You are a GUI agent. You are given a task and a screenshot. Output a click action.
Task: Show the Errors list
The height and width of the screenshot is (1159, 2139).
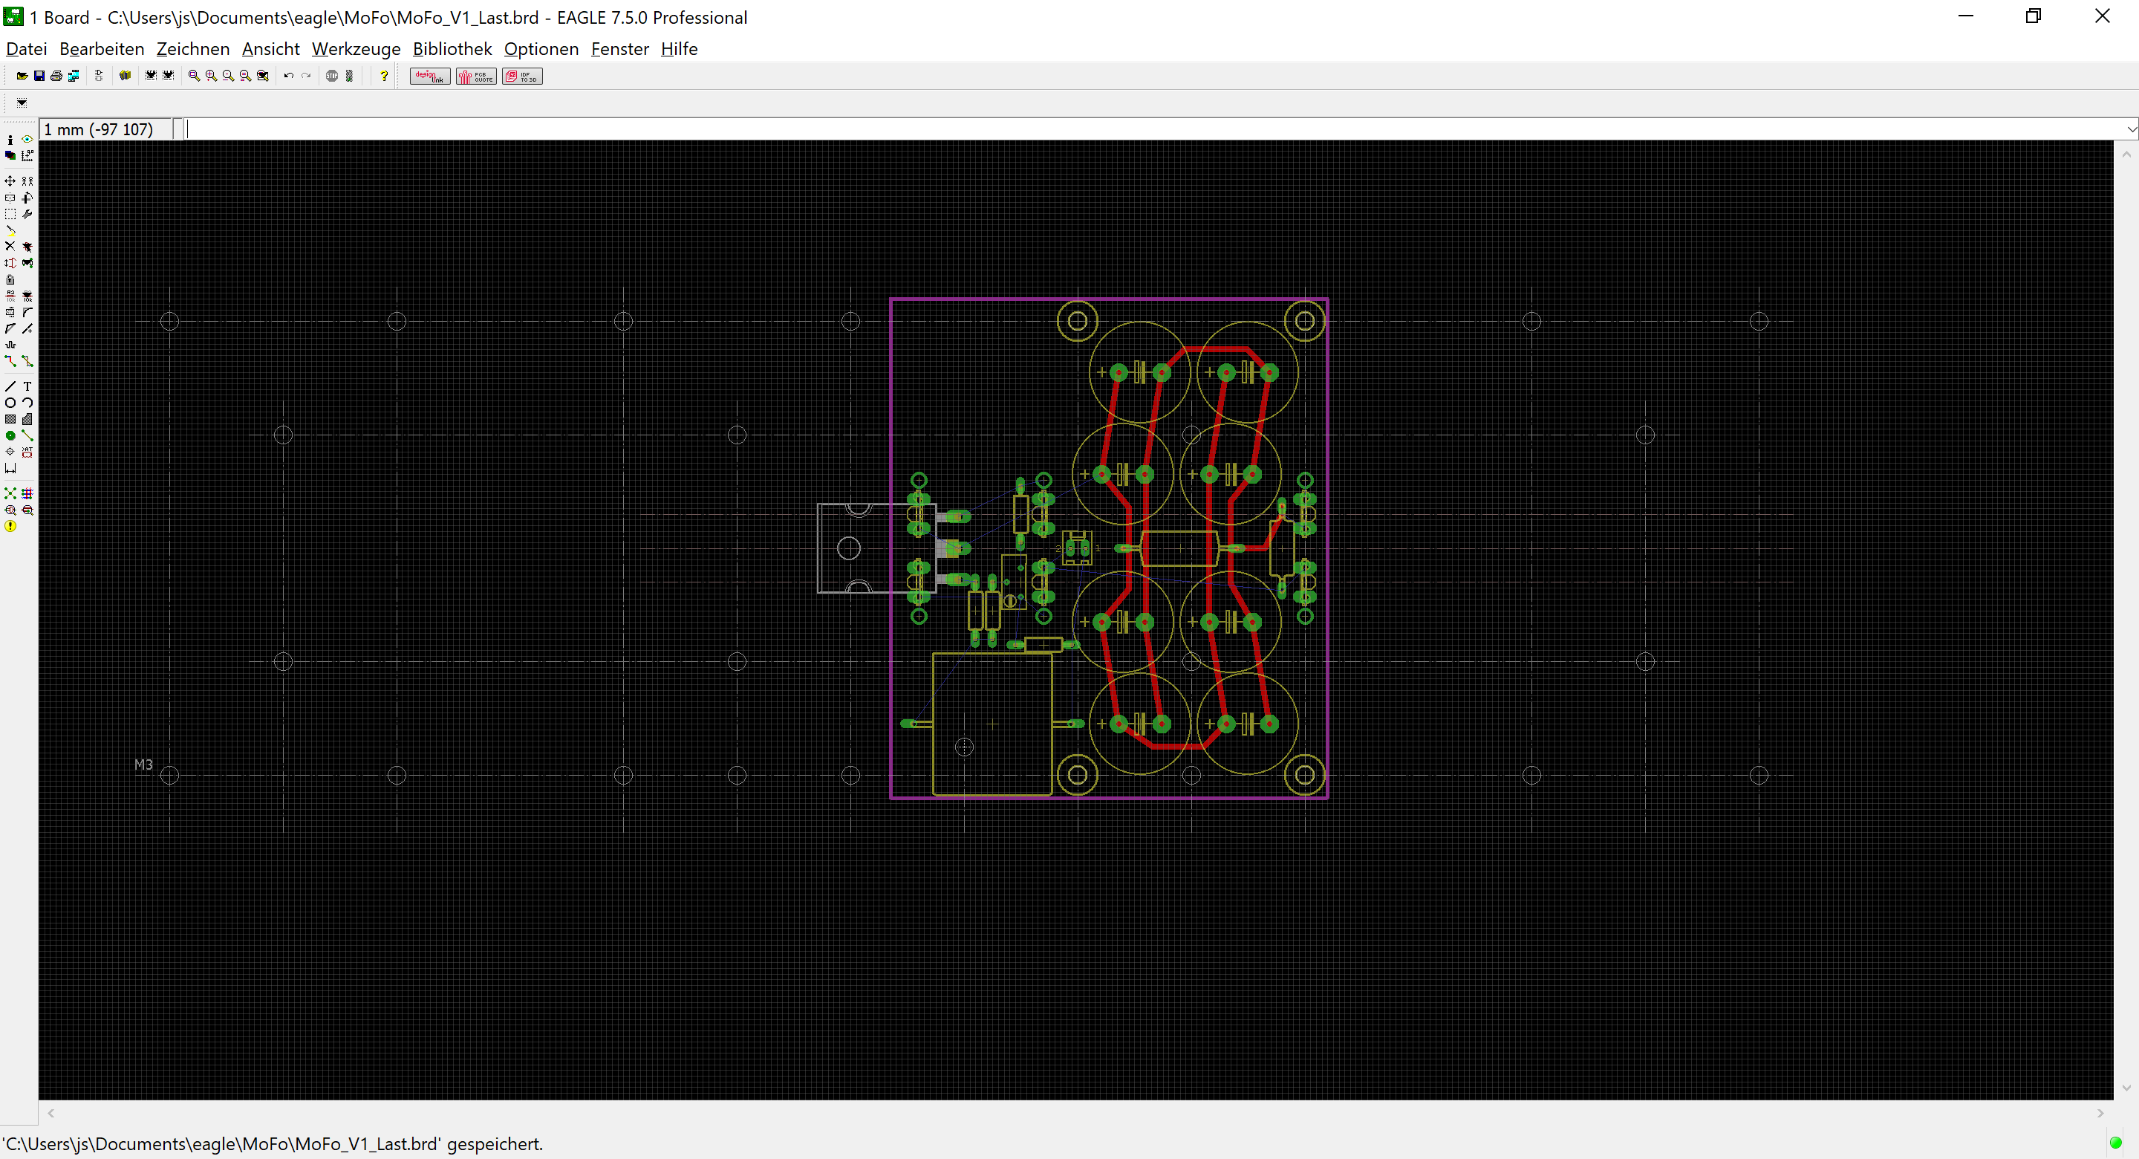(10, 526)
